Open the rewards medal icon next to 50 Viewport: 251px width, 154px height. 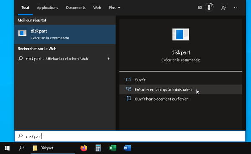(x=210, y=7)
